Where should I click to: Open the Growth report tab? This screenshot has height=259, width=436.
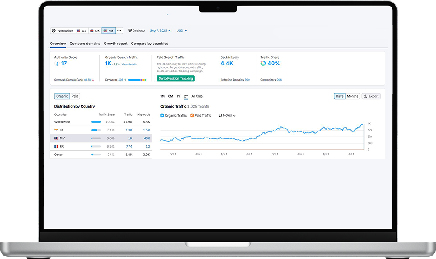116,44
